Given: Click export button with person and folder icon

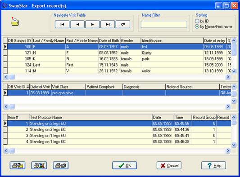Looking at the screenshot, I should [18, 165].
